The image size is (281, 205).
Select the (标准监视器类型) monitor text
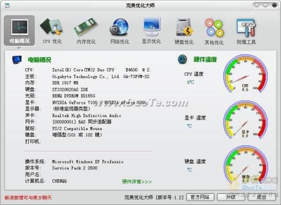coord(71,109)
